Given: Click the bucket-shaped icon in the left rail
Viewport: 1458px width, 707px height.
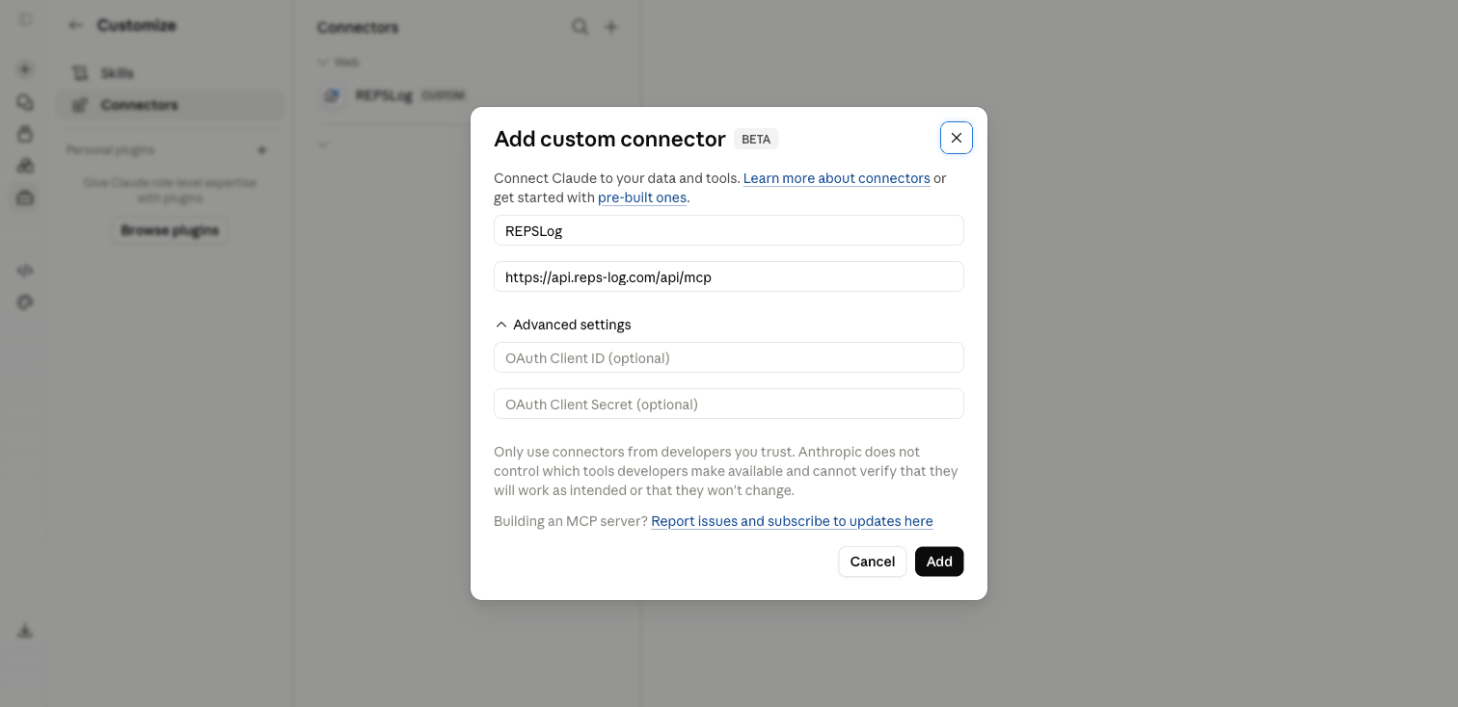Looking at the screenshot, I should pyautogui.click(x=25, y=134).
